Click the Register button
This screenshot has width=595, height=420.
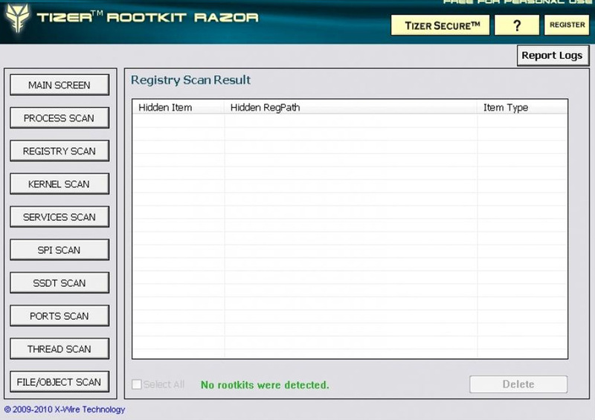click(567, 25)
